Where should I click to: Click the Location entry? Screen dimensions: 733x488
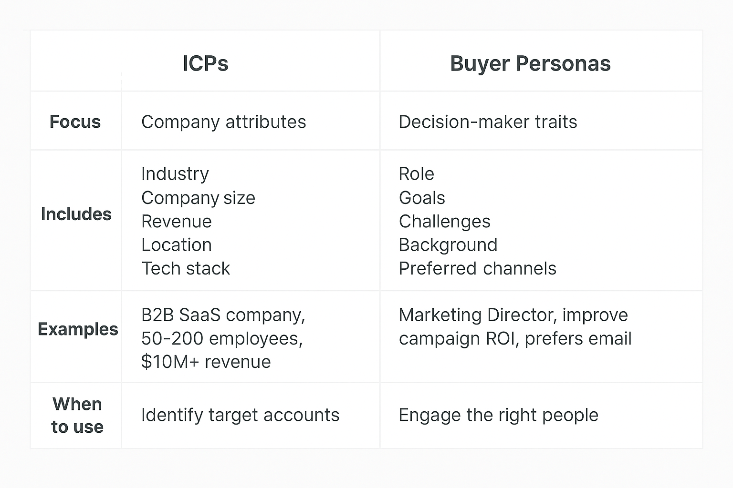(177, 245)
